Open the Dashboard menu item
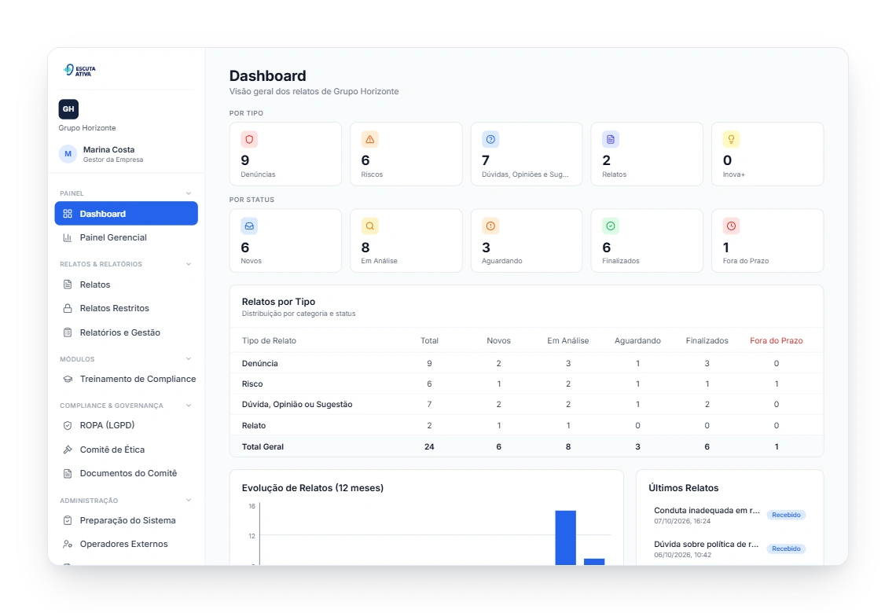The width and height of the screenshot is (896, 613). click(x=127, y=214)
